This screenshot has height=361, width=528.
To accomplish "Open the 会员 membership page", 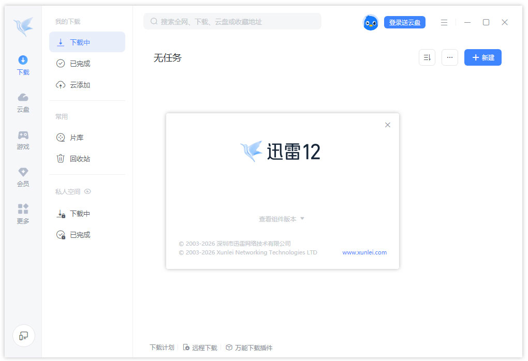I will [x=23, y=176].
